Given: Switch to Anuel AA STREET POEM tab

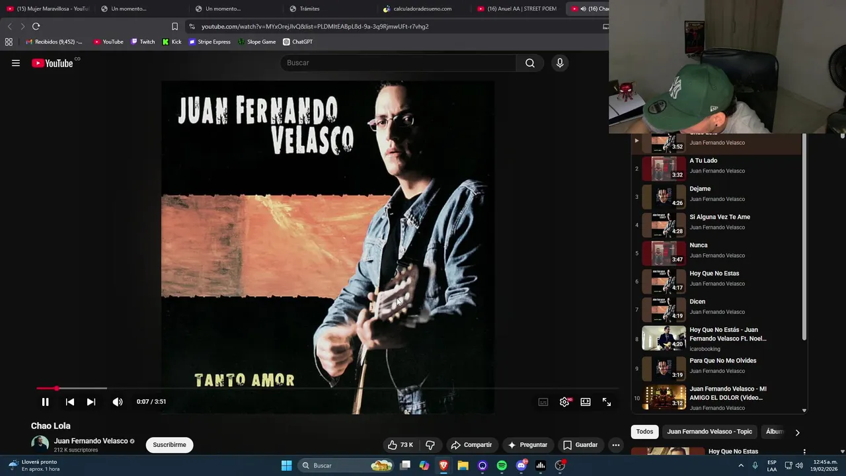Looking at the screenshot, I should [518, 9].
